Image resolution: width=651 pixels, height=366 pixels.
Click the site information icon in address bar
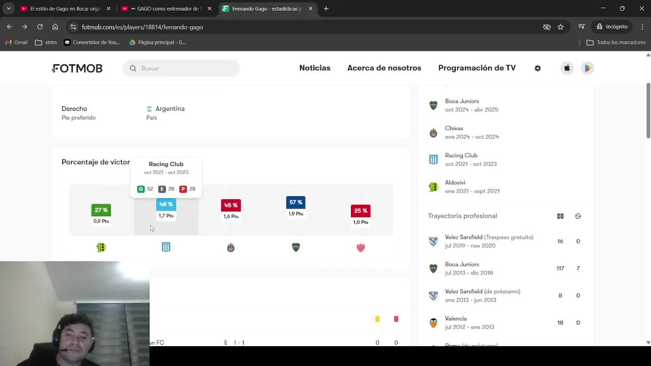(73, 27)
